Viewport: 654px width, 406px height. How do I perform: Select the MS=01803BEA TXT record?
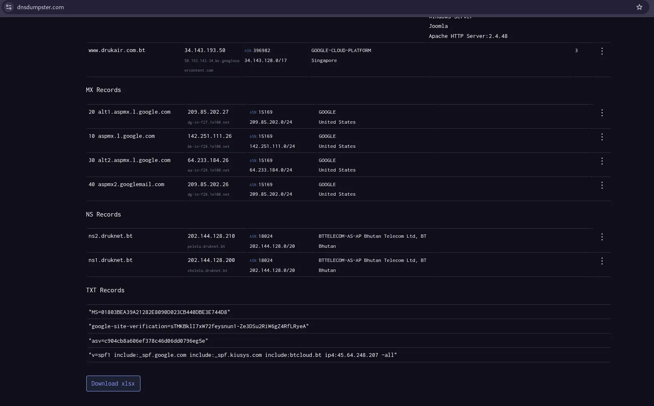coord(159,312)
